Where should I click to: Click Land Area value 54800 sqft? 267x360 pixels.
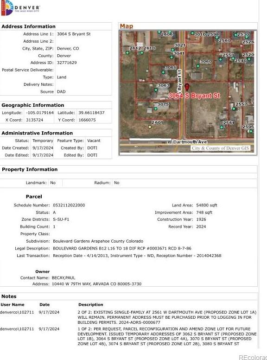click(206, 205)
